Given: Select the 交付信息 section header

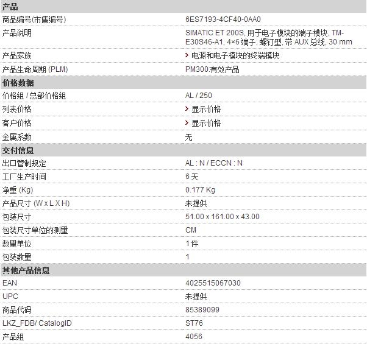Looking at the screenshot, I should pyautogui.click(x=184, y=150).
